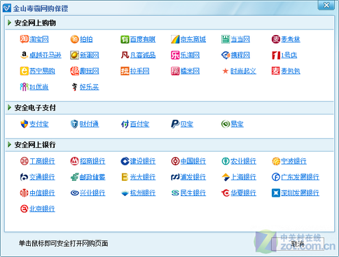
Task: Click the 时尚起义 red star icon
Action: (x=225, y=71)
